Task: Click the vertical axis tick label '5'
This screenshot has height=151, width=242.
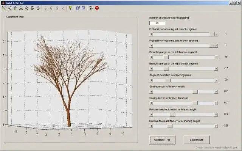Action: 3,41
